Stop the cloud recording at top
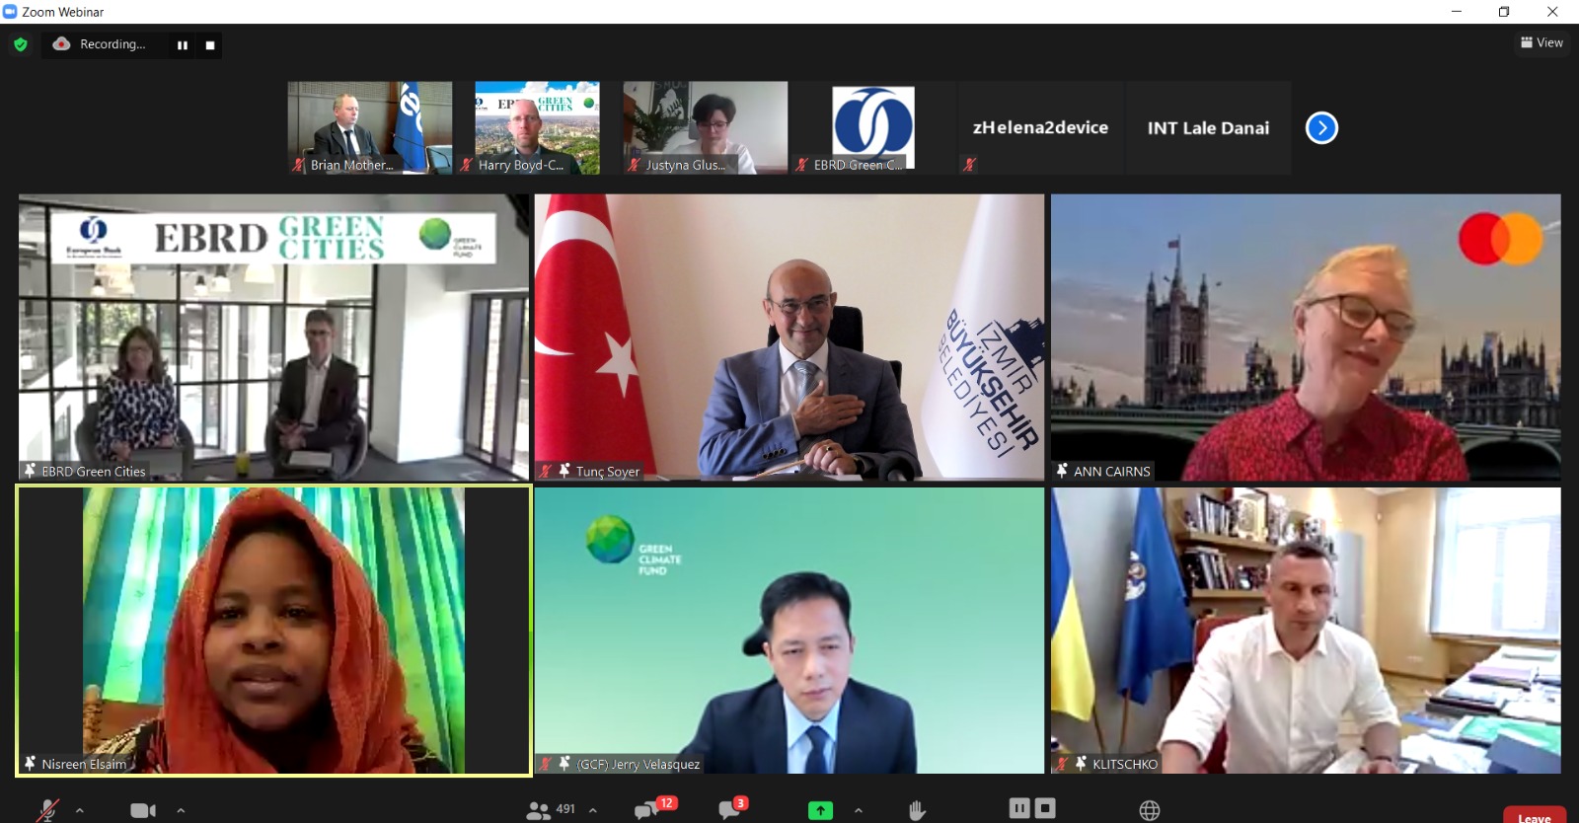1579x823 pixels. click(210, 45)
